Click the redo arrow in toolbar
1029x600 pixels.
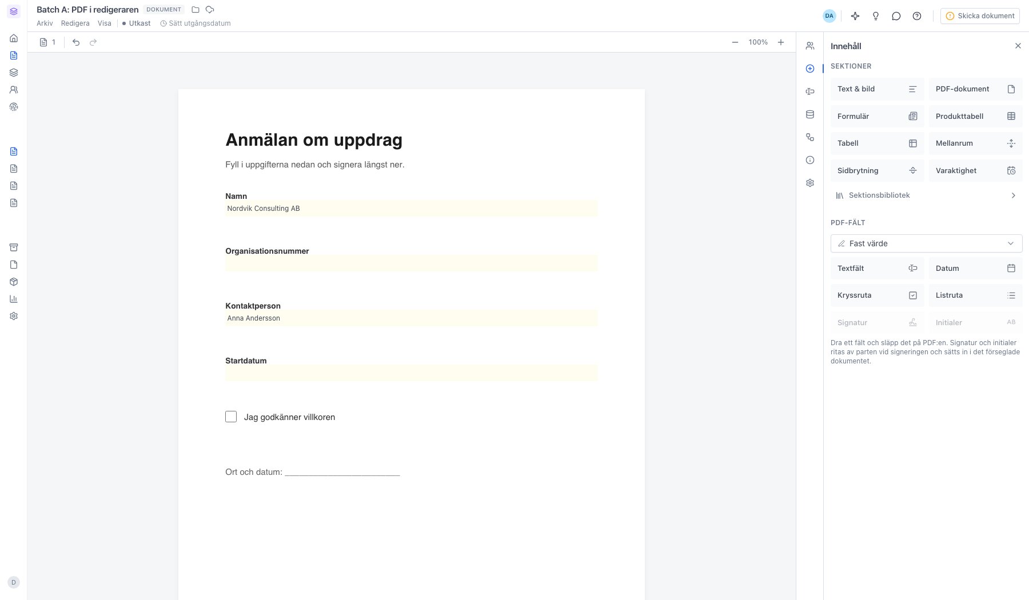[93, 42]
